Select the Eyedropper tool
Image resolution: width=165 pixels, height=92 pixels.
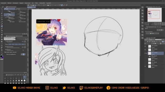point(2,22)
